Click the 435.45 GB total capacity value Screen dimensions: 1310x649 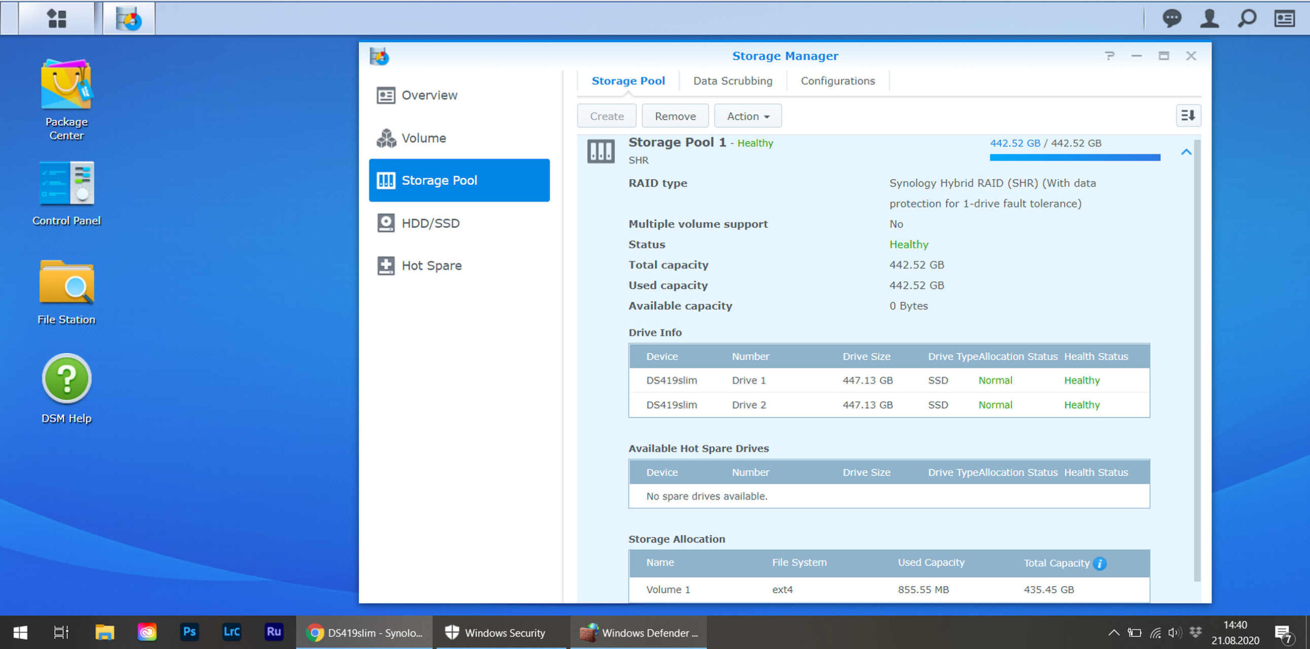pos(1049,589)
